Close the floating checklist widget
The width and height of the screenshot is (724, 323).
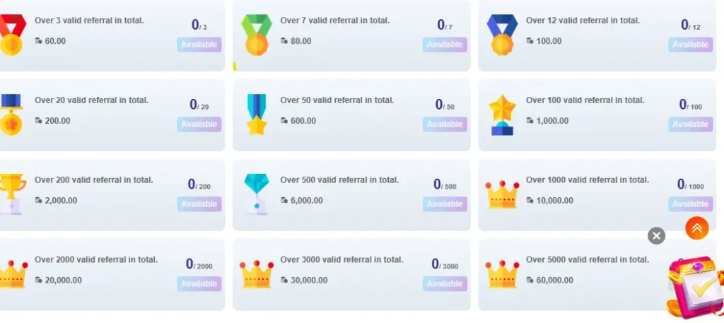point(656,236)
